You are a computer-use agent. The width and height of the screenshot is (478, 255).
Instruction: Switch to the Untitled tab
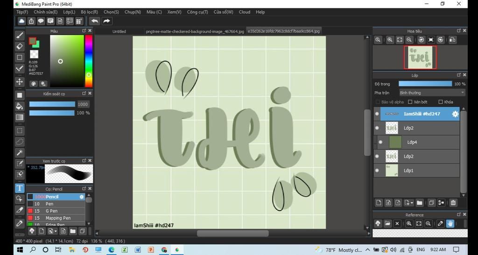(x=119, y=31)
